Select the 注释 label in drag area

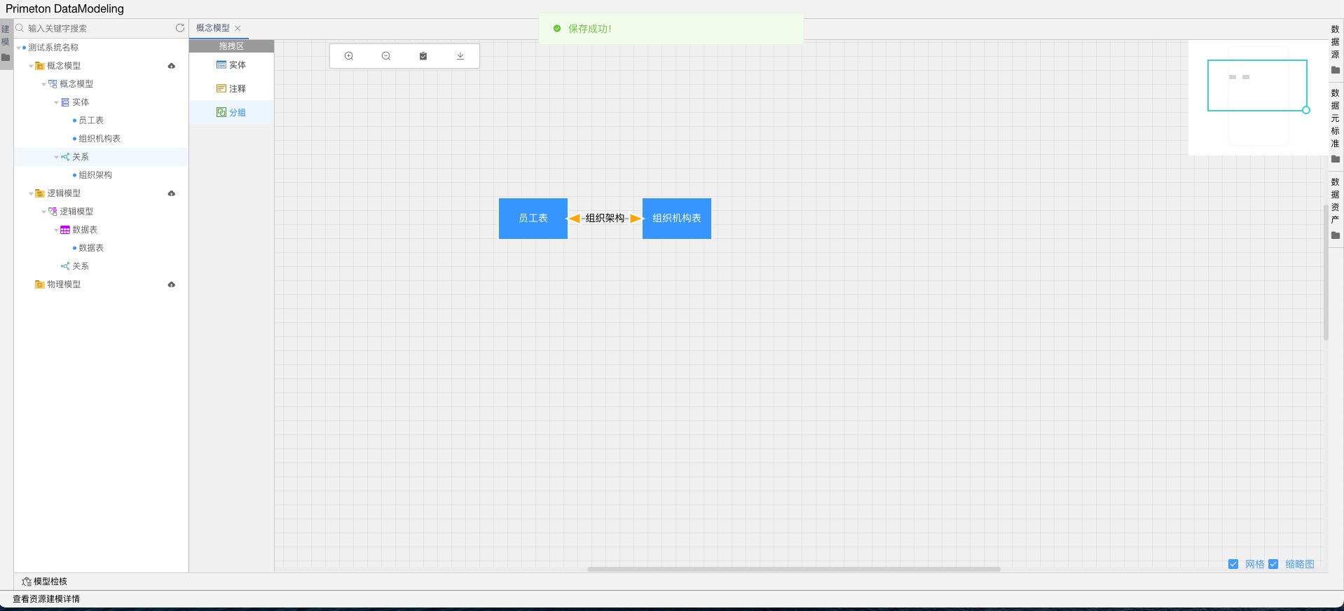tap(238, 89)
